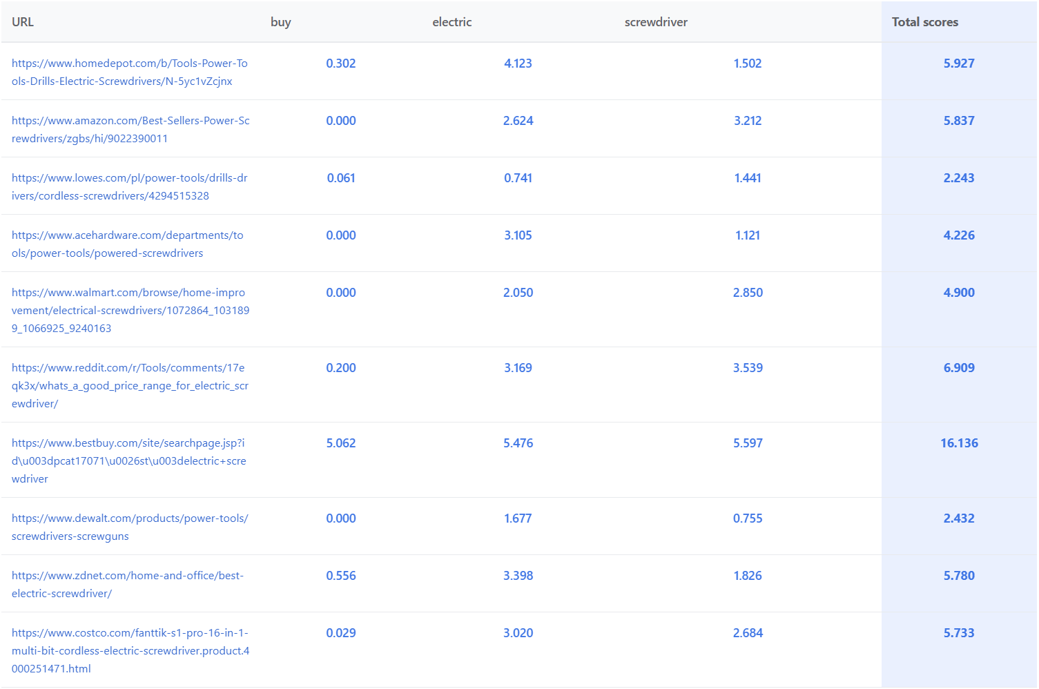This screenshot has height=689, width=1039.
Task: Click screwdriver score 3.539
Action: 748,368
